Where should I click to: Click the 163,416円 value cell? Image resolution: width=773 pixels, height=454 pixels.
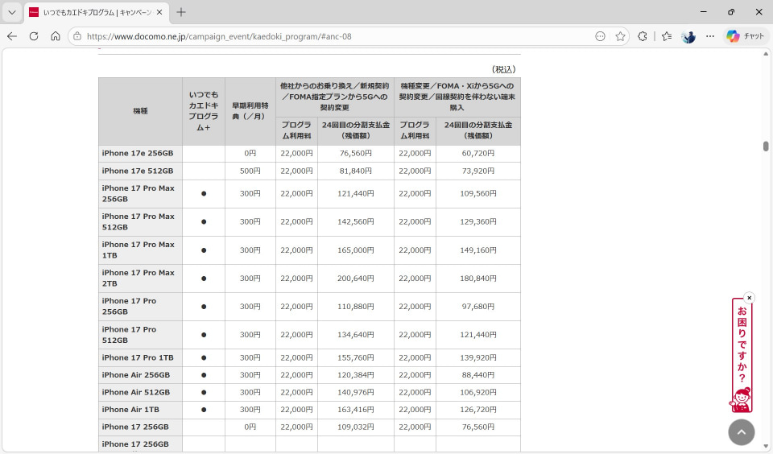(x=355, y=410)
